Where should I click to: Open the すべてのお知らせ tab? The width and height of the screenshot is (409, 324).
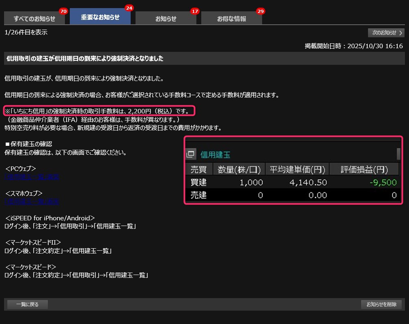34,19
